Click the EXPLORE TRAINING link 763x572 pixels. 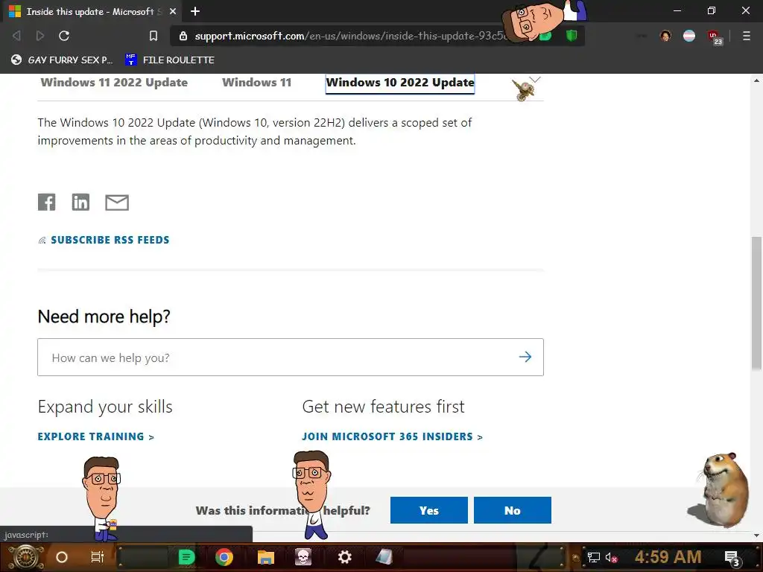(96, 436)
